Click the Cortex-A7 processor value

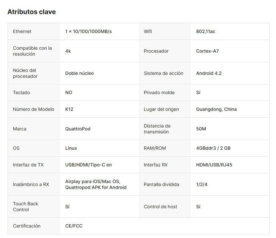[207, 51]
